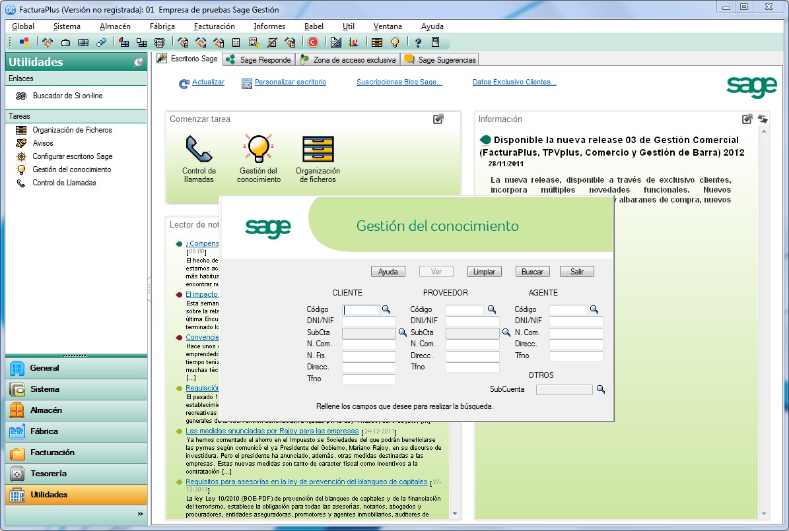This screenshot has height=531, width=789.
Task: Click the bar chart toolbar icon
Action: point(354,42)
